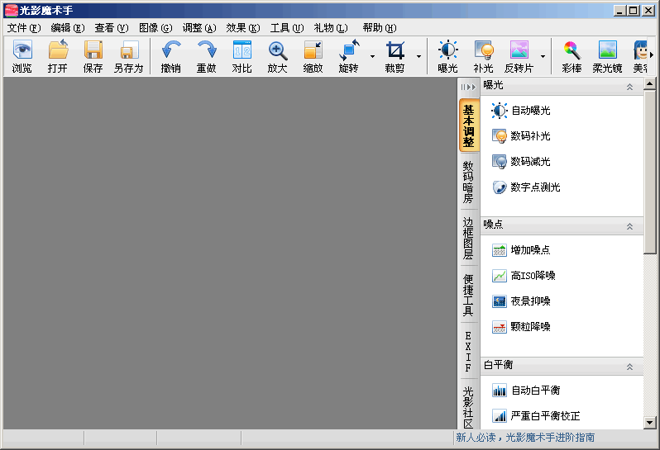The image size is (660, 450).
Task: Switch to the 数码暗房 side tab
Action: click(x=468, y=182)
